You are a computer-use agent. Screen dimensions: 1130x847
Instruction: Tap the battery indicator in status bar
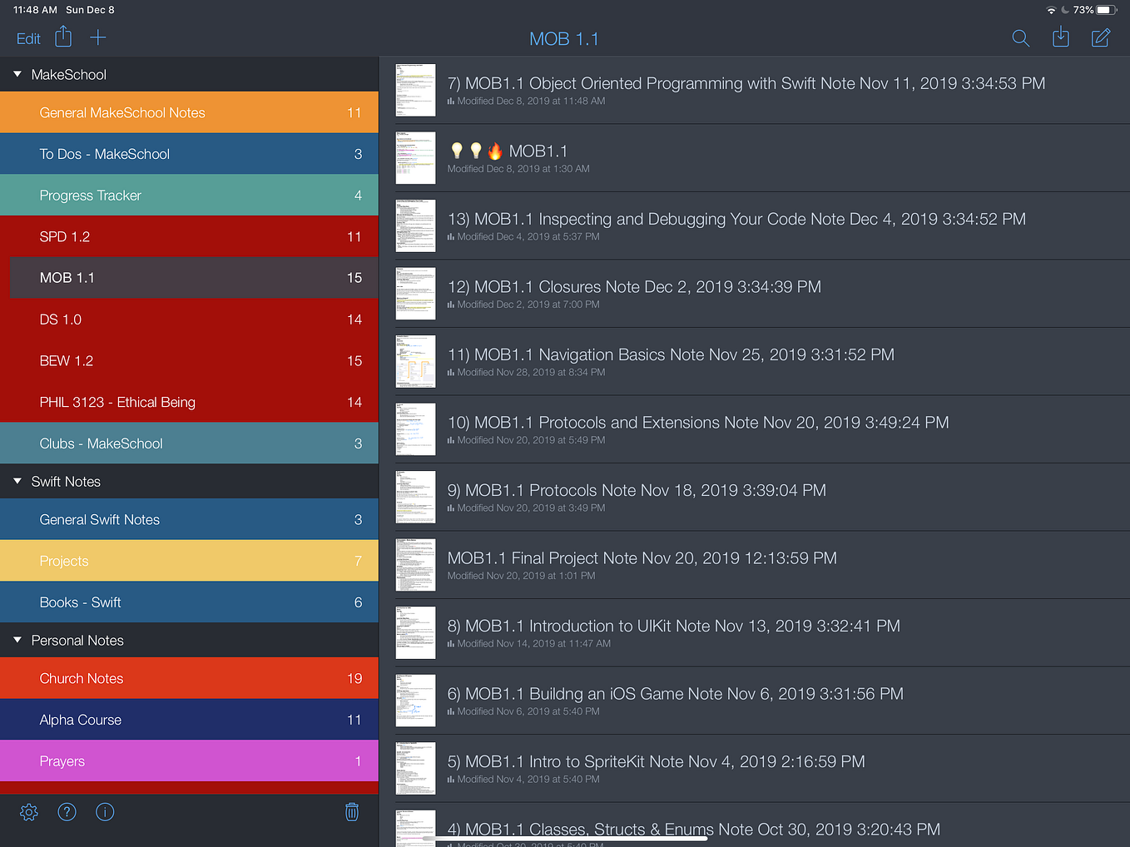point(1107,10)
